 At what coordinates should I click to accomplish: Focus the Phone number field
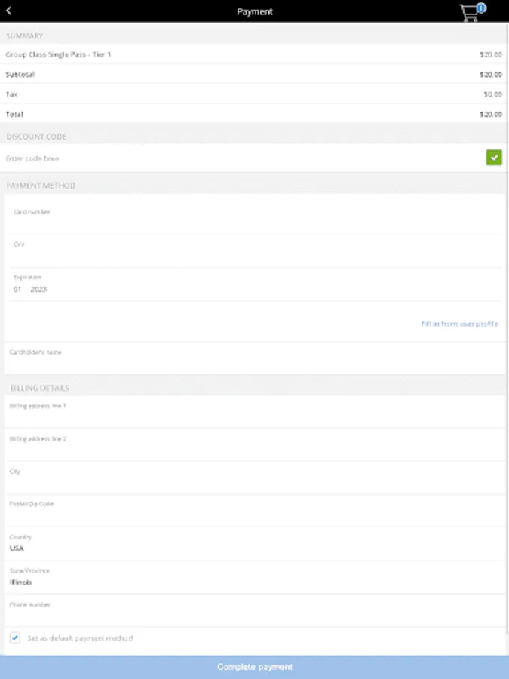(255, 610)
